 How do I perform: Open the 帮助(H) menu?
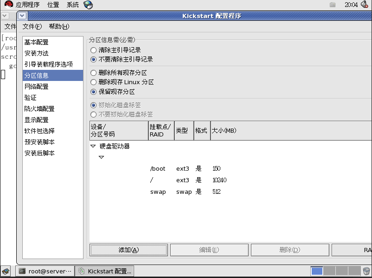point(59,26)
